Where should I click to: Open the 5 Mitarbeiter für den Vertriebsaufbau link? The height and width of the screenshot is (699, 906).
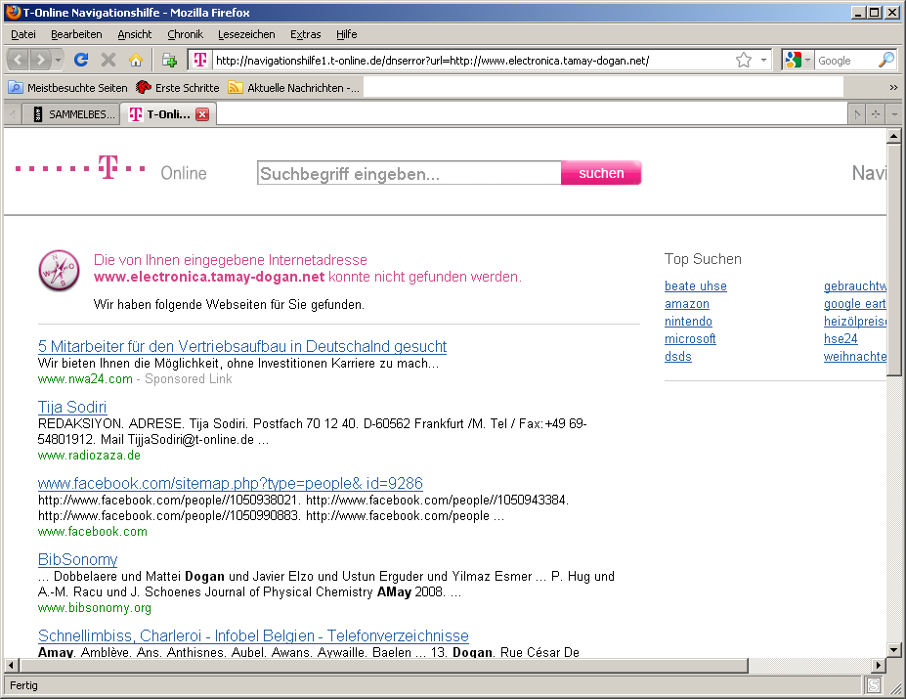(242, 346)
